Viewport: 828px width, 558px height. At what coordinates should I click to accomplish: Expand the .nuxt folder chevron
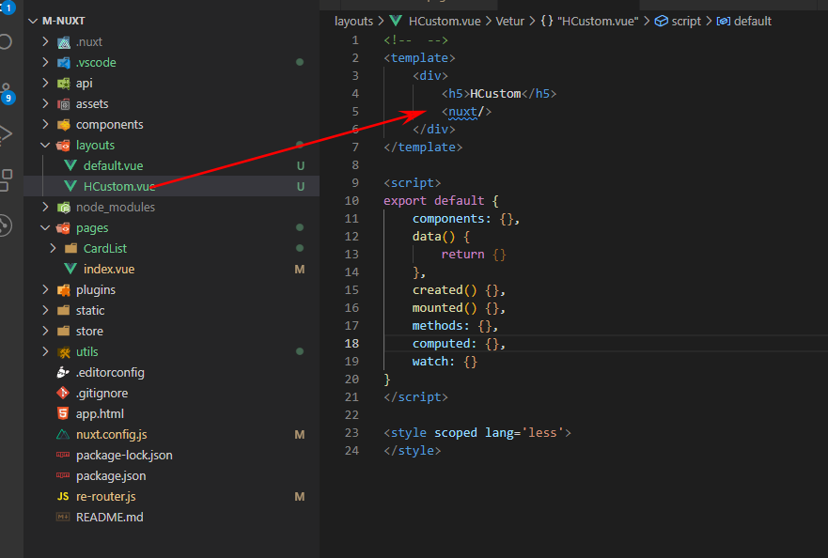point(45,41)
